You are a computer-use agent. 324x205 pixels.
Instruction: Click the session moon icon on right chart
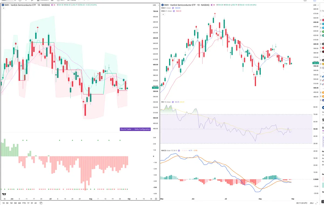point(212,5)
